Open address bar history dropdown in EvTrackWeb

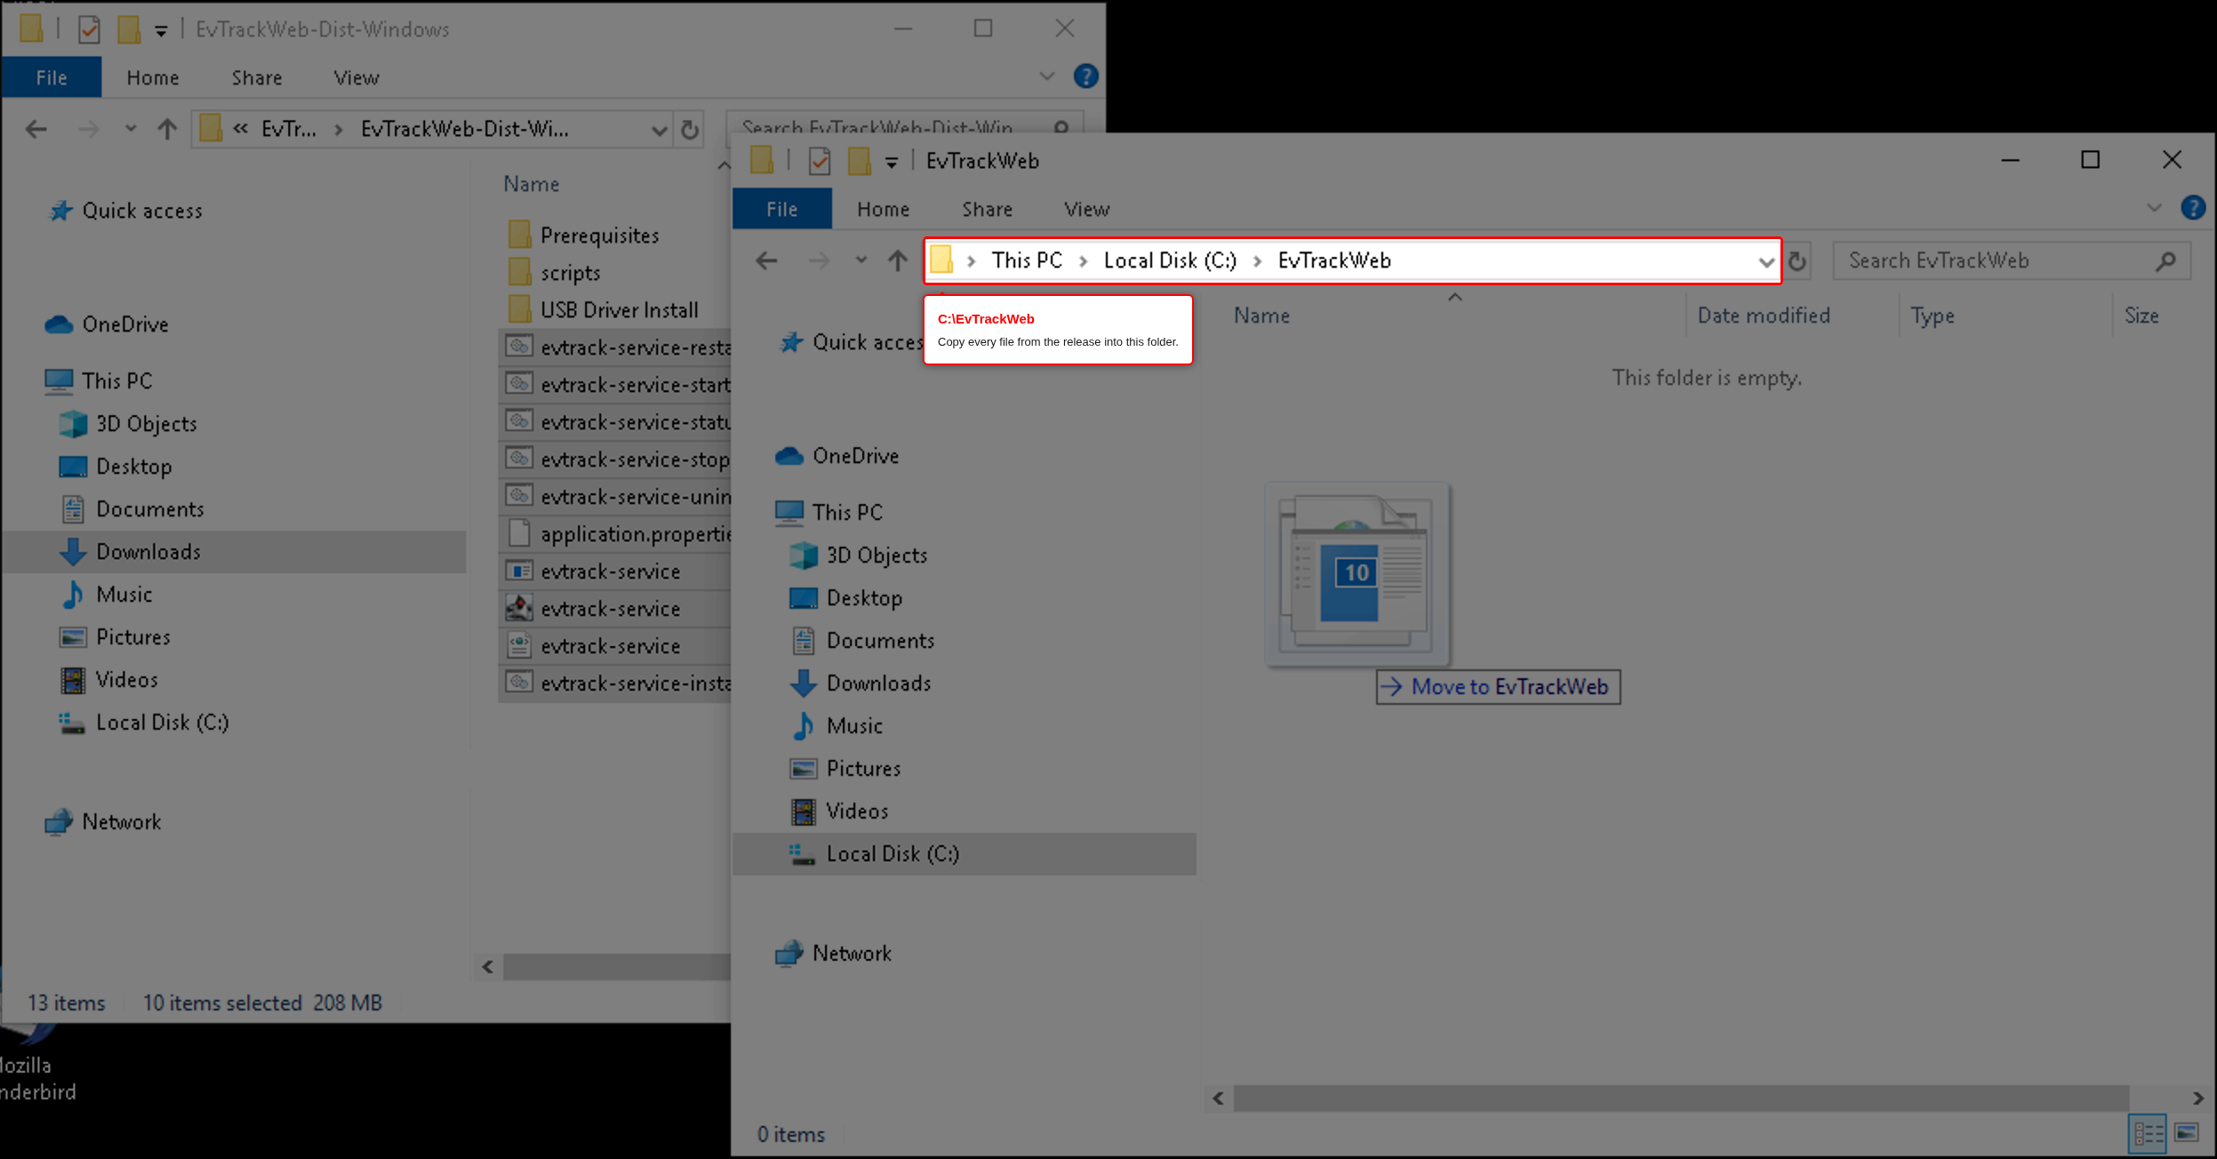[x=1765, y=261]
